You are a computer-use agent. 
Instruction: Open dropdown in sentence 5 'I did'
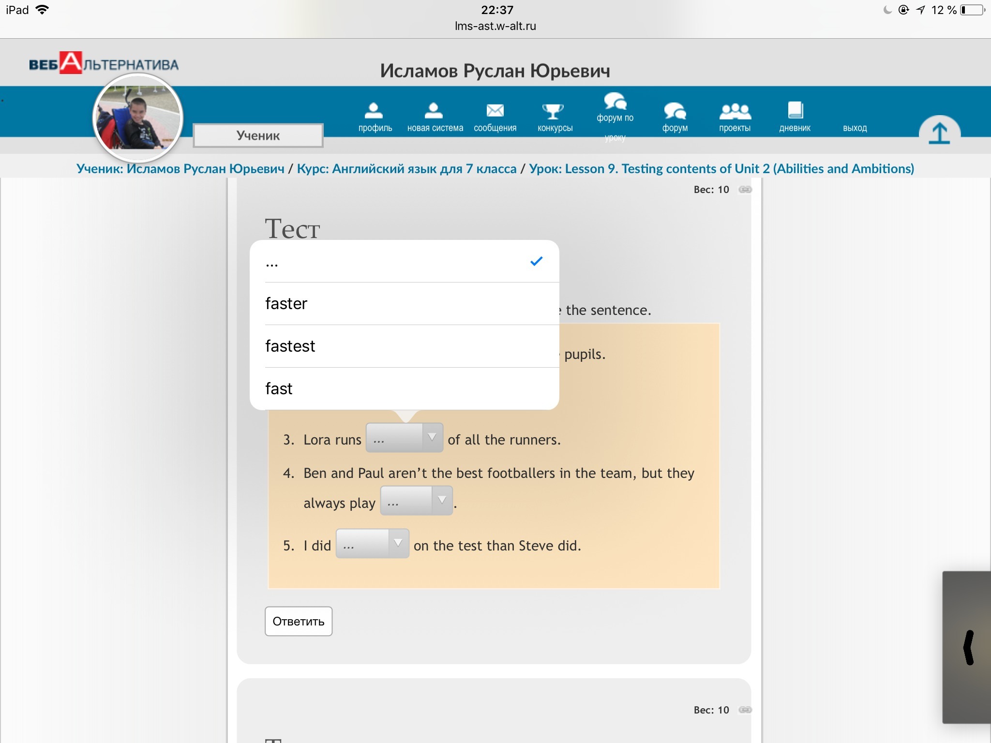[372, 544]
